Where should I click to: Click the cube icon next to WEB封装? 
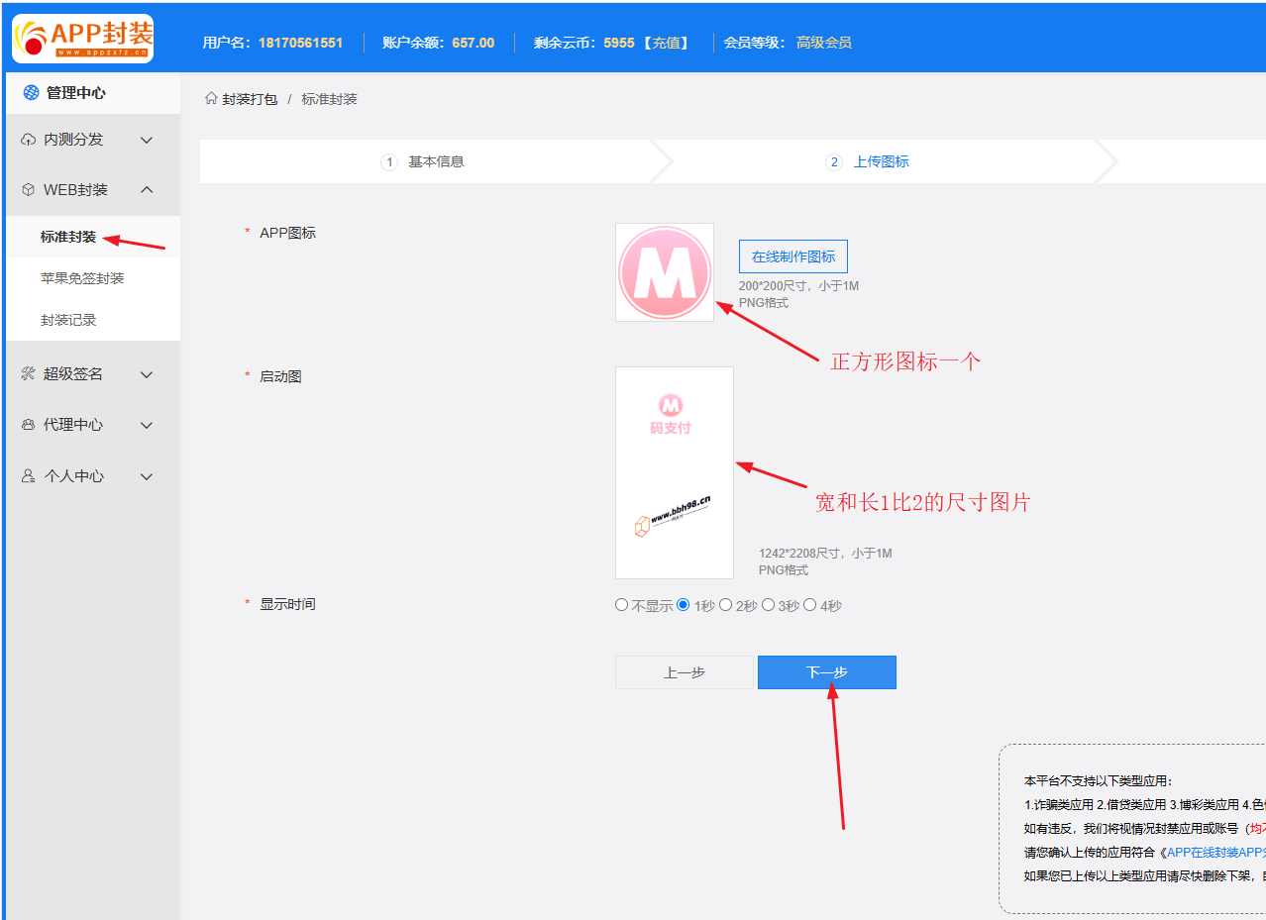coord(28,190)
